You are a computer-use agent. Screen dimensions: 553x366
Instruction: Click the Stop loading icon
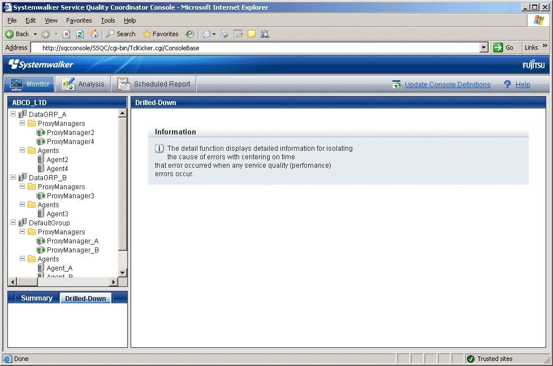click(66, 34)
